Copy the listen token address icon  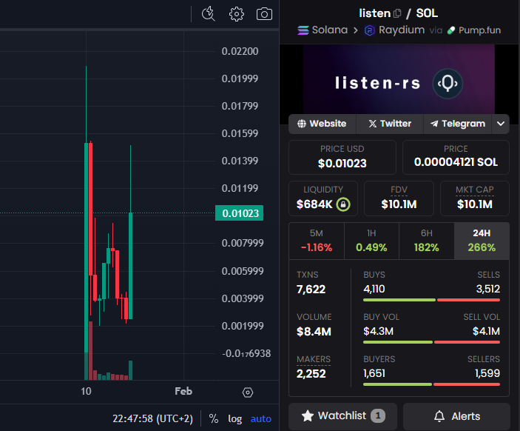397,13
